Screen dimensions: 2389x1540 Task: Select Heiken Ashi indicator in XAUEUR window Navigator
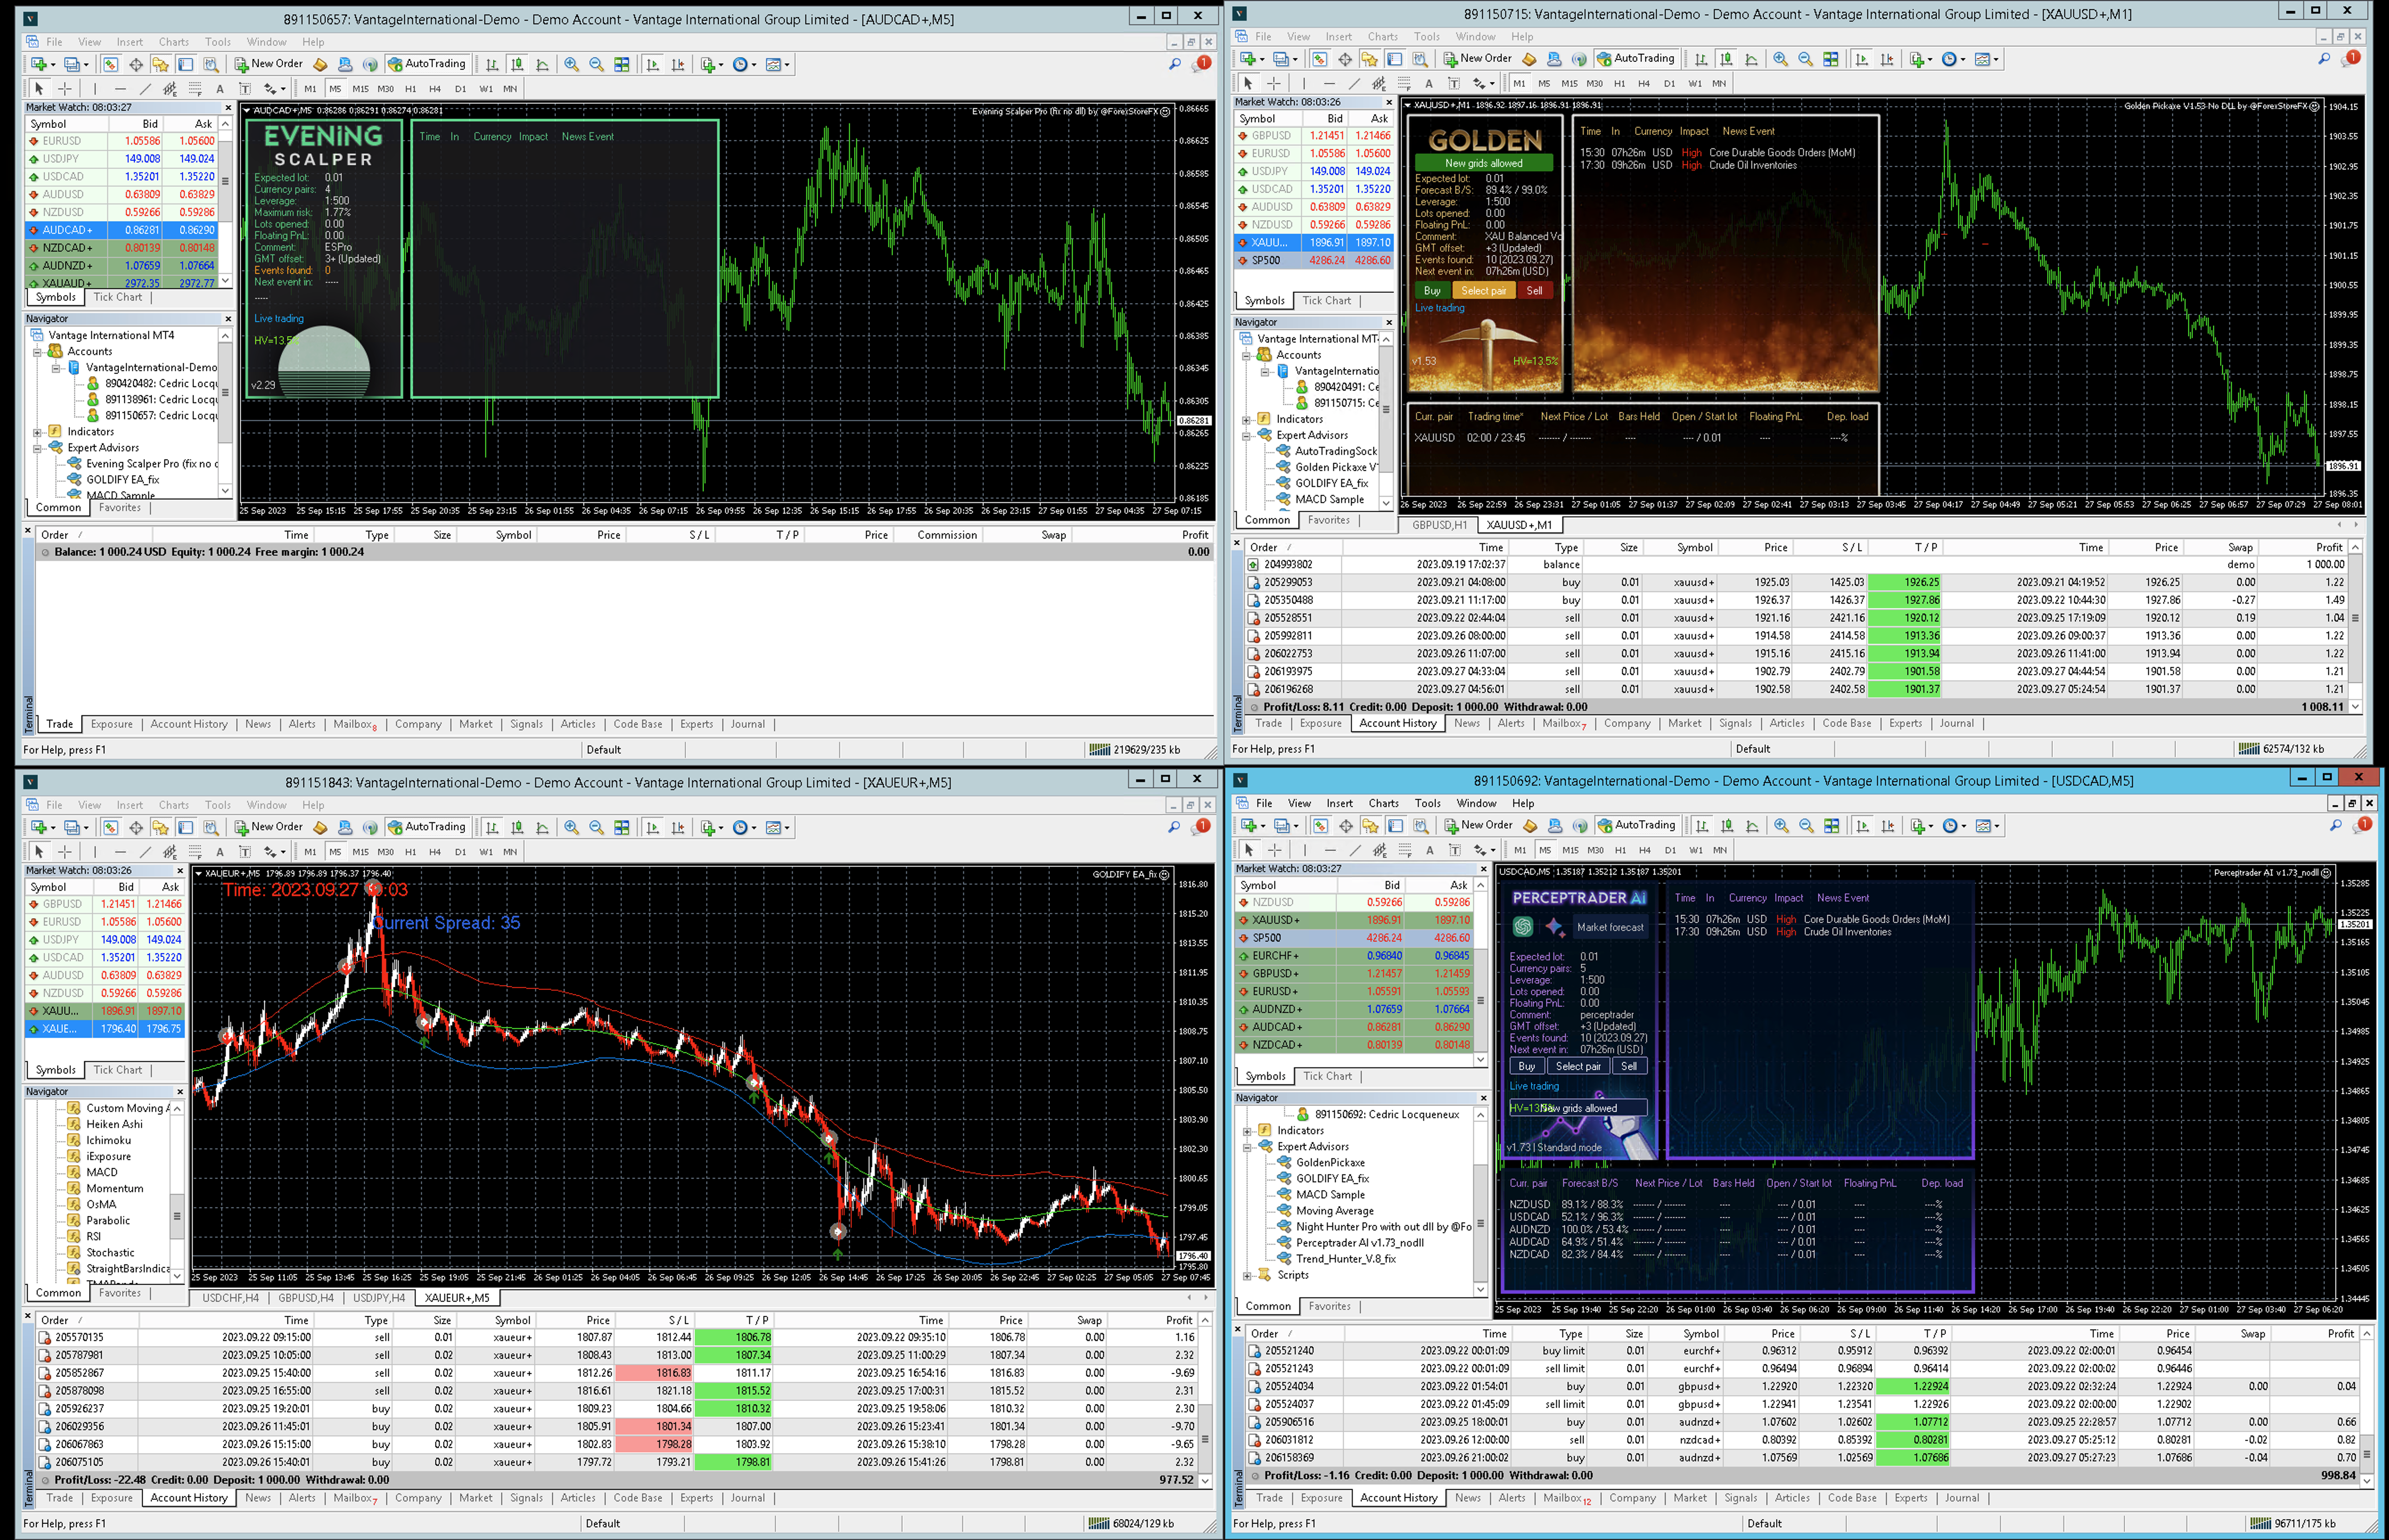[114, 1124]
